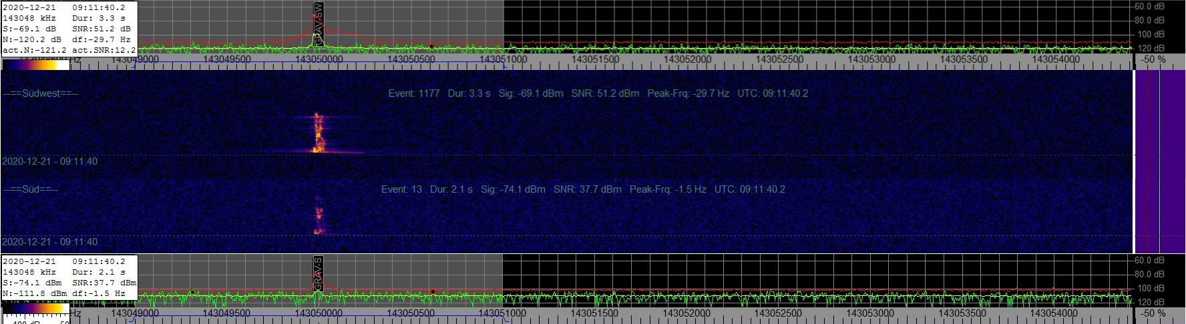Click the black dot marker in GRAV-S spectrum
The image size is (1186, 324).
coord(192,292)
